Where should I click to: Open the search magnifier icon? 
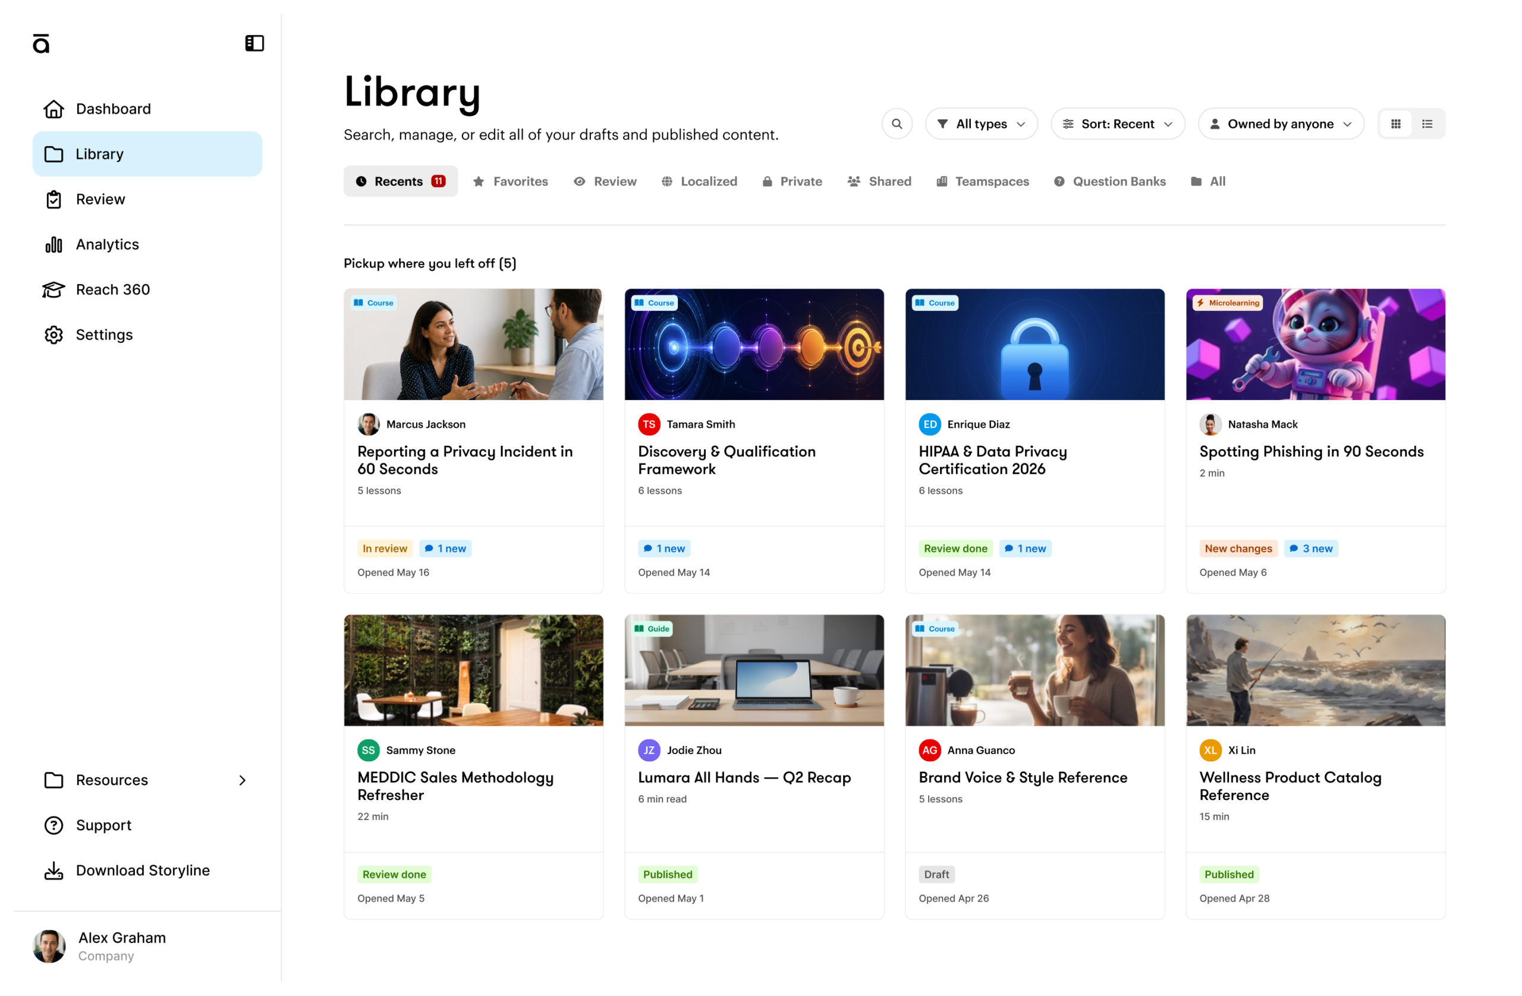(897, 124)
